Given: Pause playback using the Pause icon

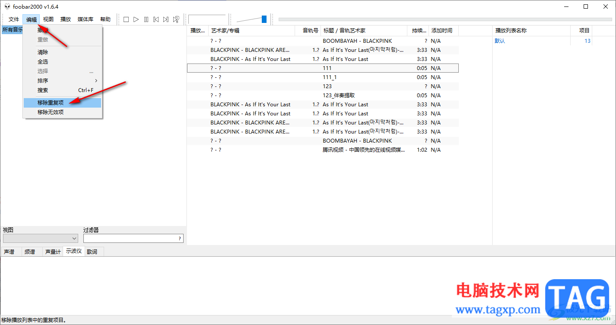Looking at the screenshot, I should coord(146,19).
